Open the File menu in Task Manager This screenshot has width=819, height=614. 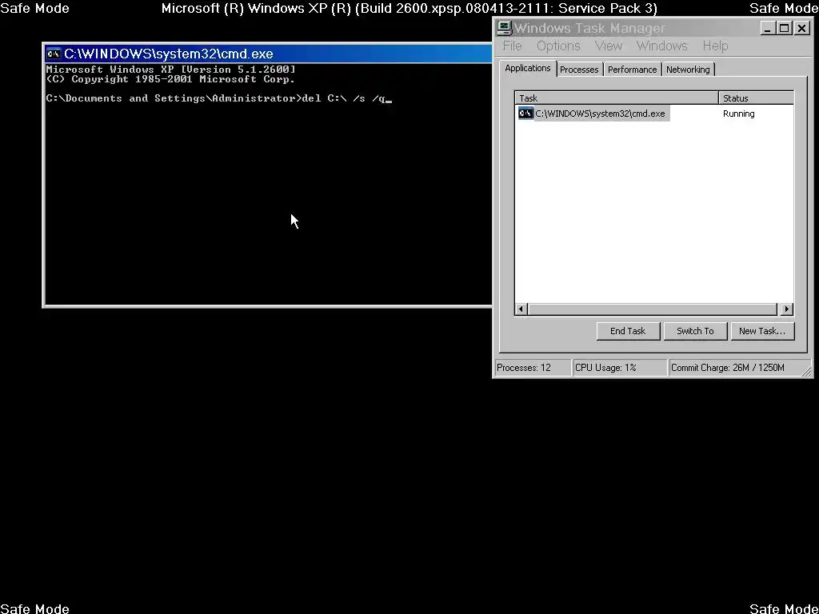512,46
